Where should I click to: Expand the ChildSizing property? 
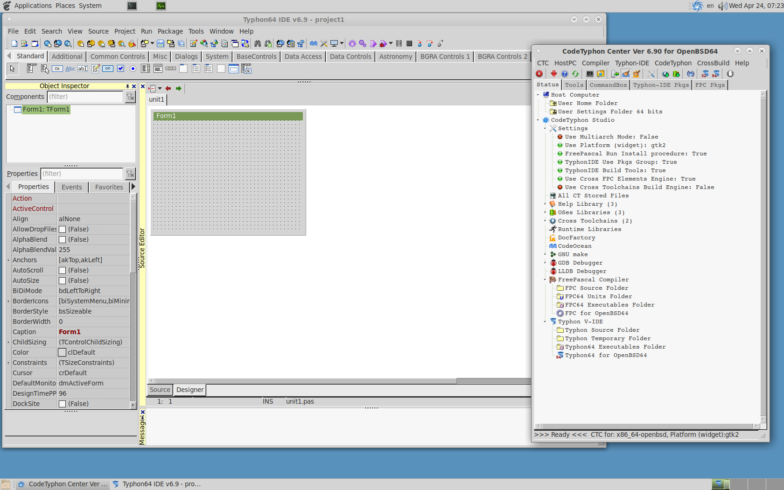click(x=8, y=342)
